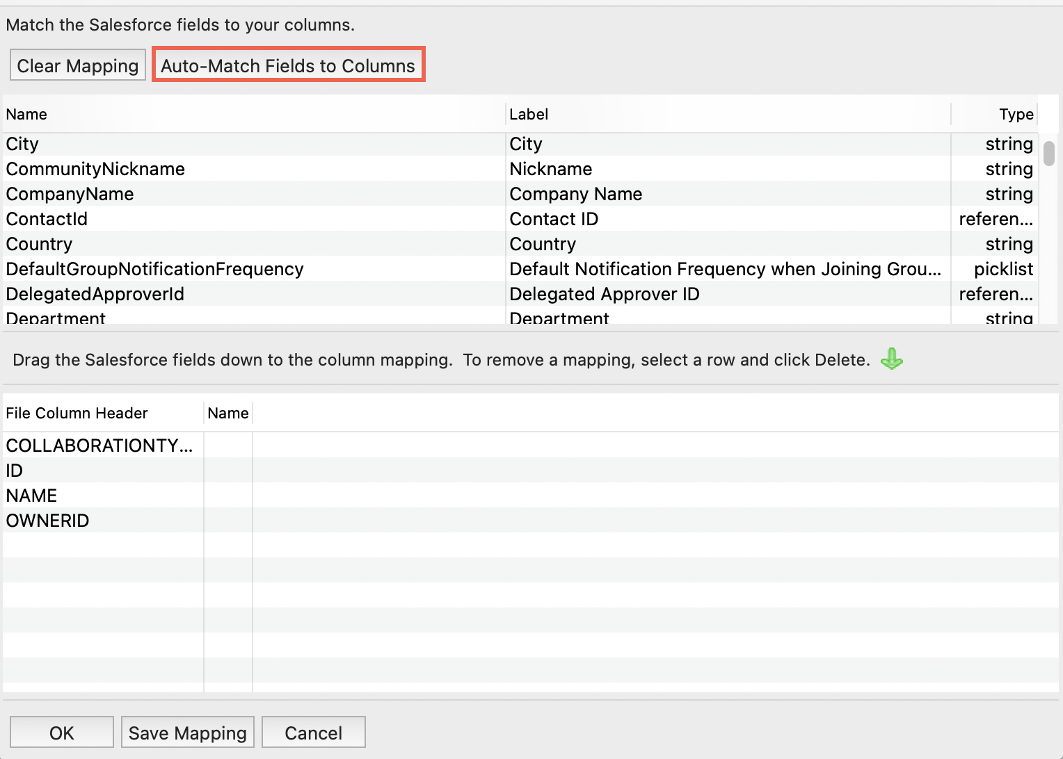This screenshot has width=1063, height=759.
Task: Select the COLLABORATIONTY... column row
Action: coord(531,446)
